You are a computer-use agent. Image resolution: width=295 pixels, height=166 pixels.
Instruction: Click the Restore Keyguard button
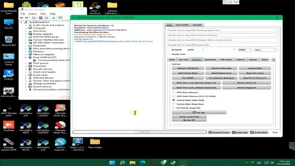(x=247, y=88)
